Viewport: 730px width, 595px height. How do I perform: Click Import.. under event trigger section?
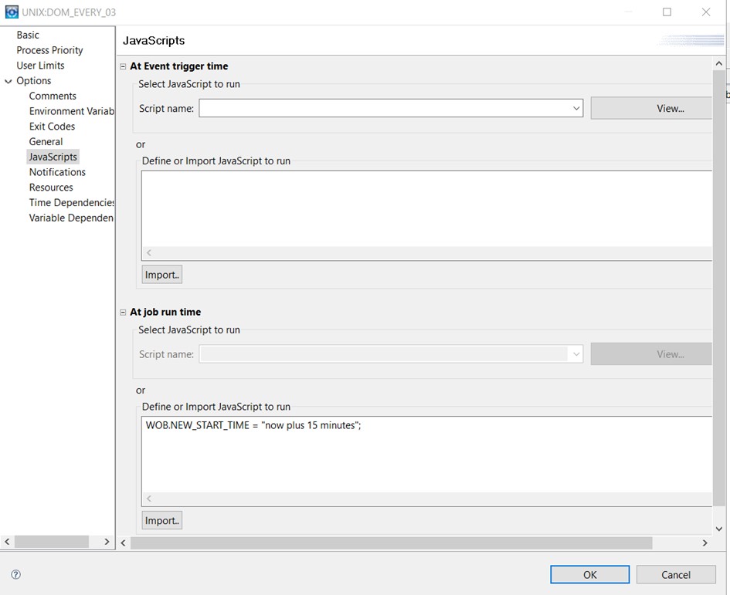point(161,275)
